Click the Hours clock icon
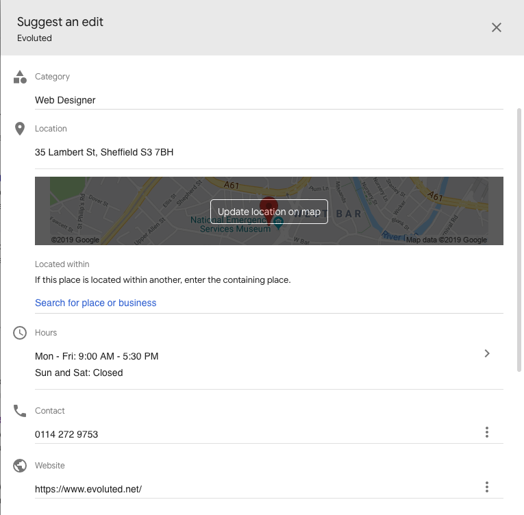The width and height of the screenshot is (524, 515). click(20, 333)
